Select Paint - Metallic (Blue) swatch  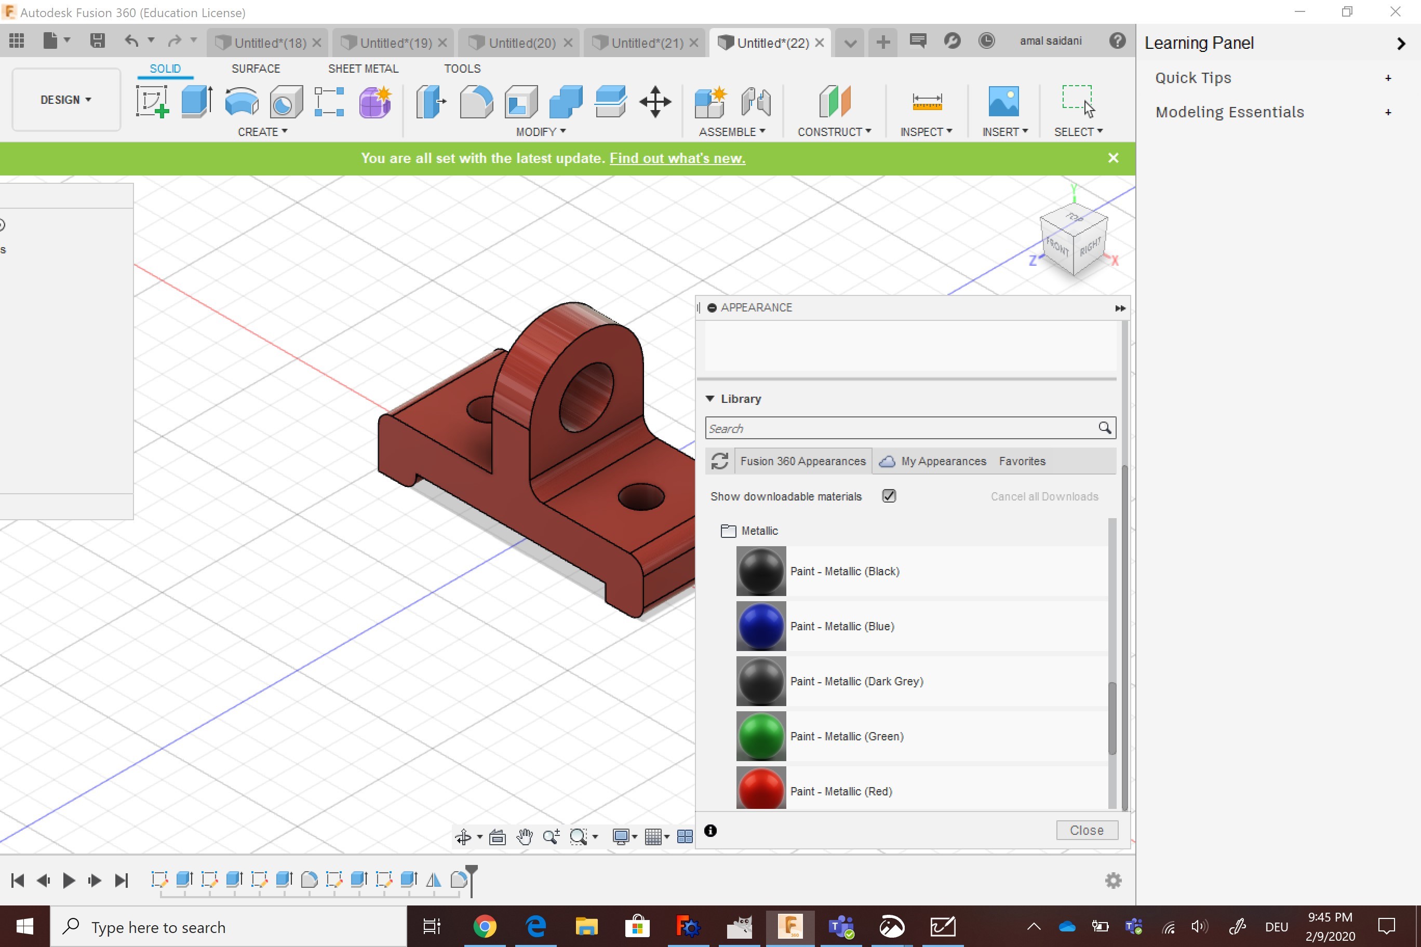pos(761,626)
